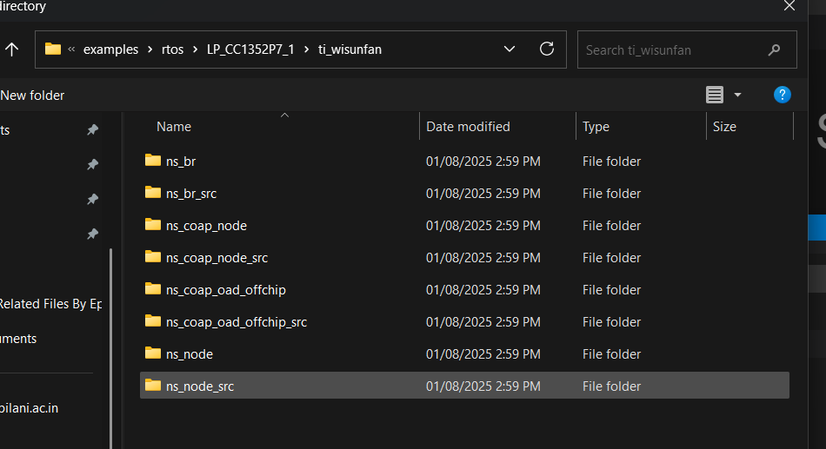The image size is (826, 449).
Task: Select the ns_coap_oad_offchip folder icon
Action: tap(153, 288)
